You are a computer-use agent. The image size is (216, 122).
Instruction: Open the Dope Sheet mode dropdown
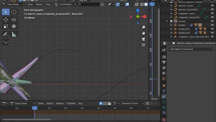coord(23,103)
